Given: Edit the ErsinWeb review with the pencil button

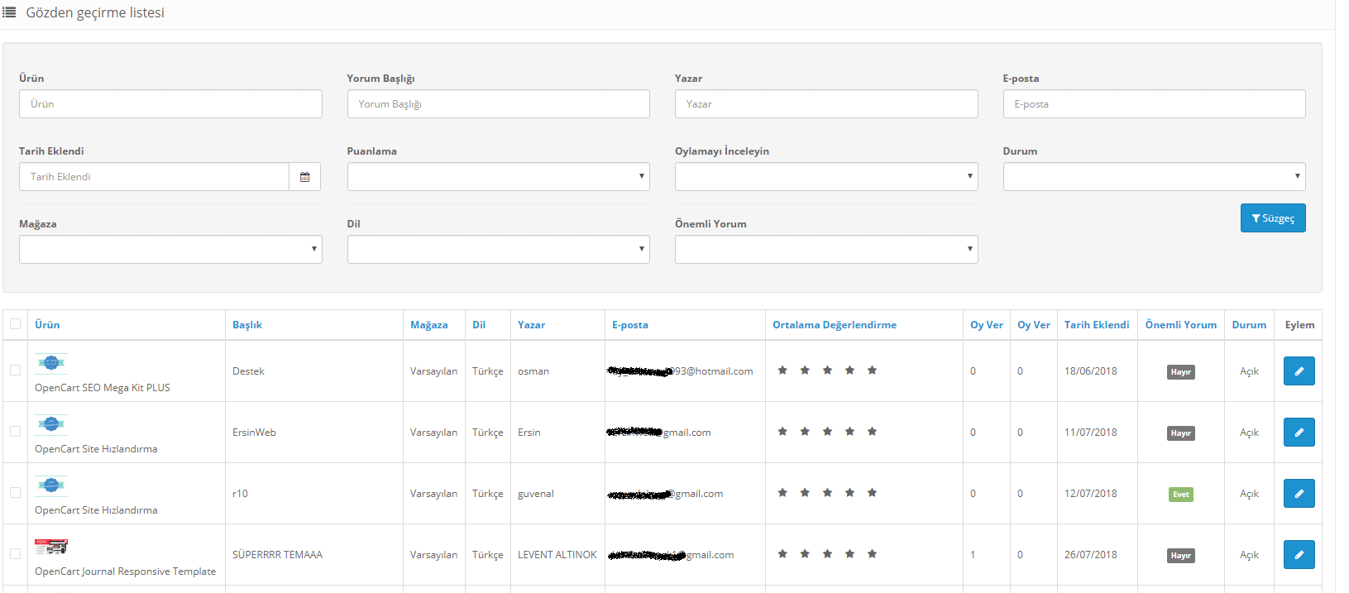Looking at the screenshot, I should 1299,433.
